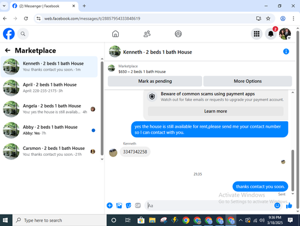The width and height of the screenshot is (300, 226).
Task: Open the $650 listing thumbnail under Marketplace
Action: tap(112, 68)
